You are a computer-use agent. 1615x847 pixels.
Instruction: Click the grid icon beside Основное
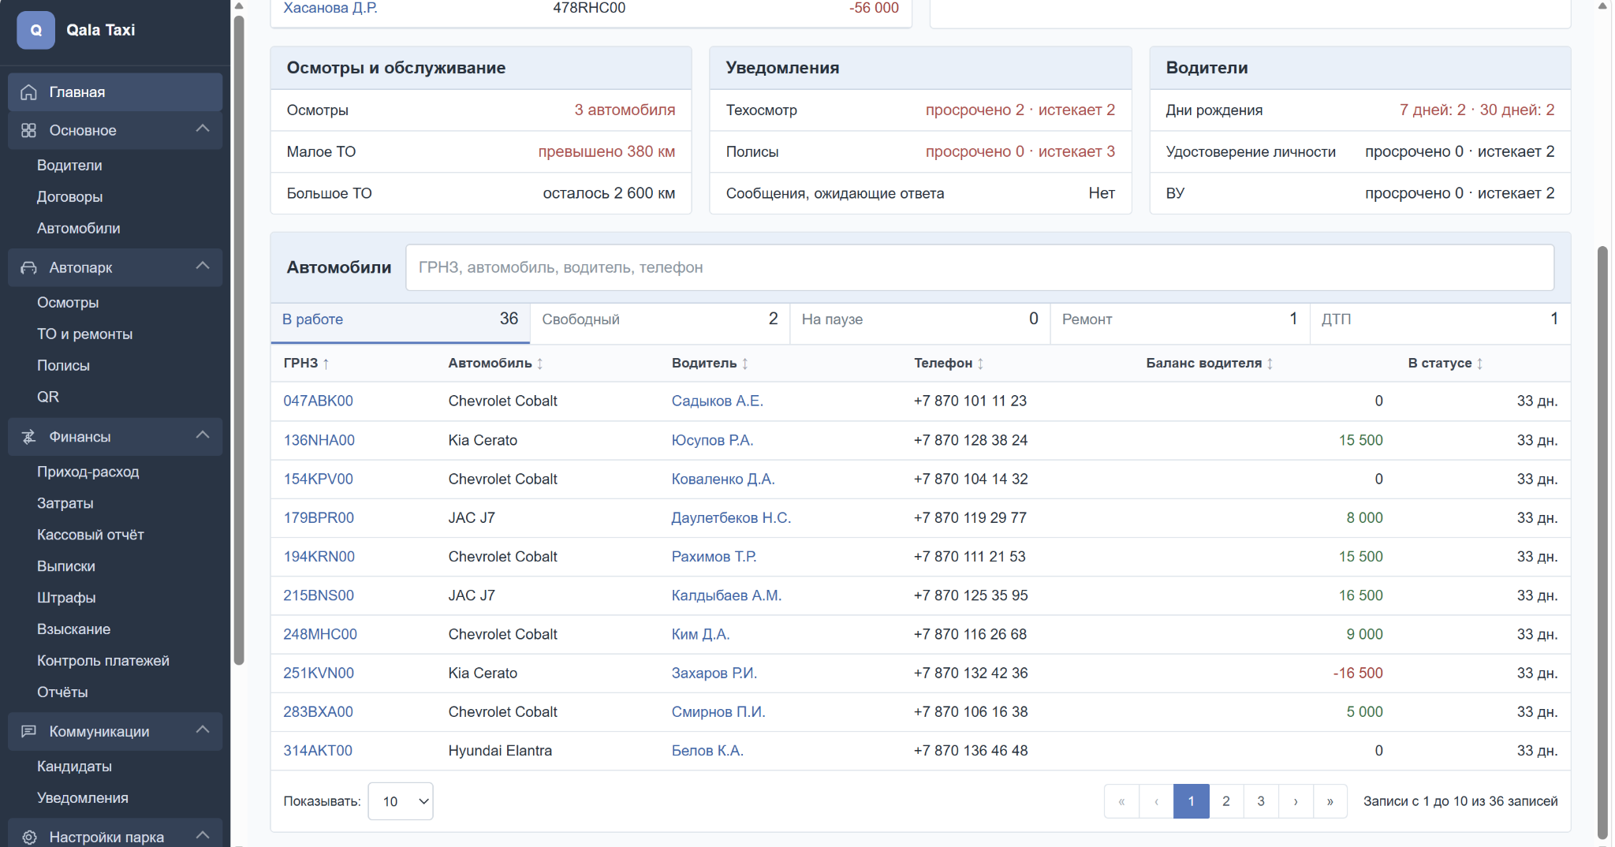[28, 131]
